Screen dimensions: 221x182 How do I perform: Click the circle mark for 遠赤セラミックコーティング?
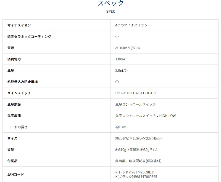[117, 36]
